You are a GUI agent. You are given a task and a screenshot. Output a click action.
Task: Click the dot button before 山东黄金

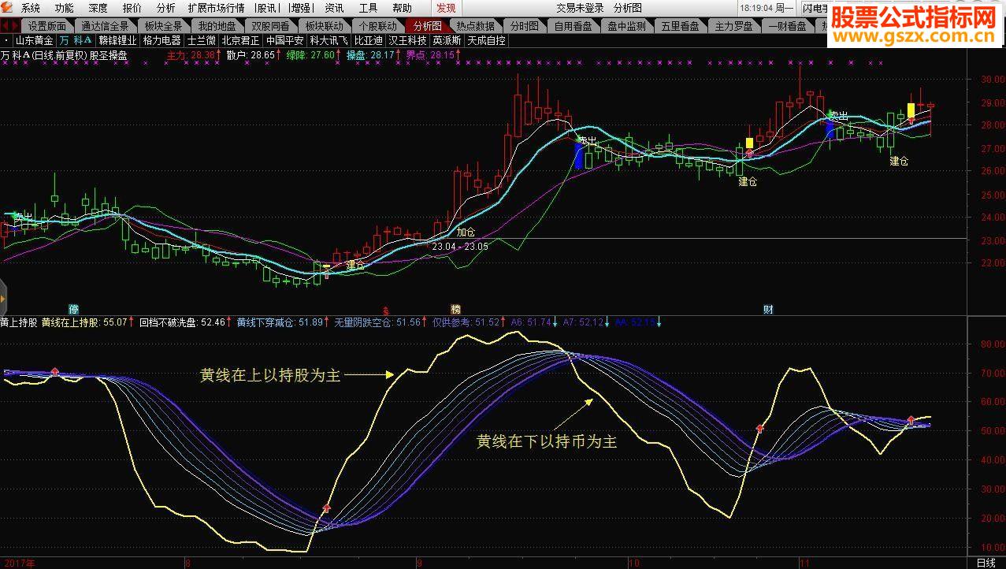click(x=6, y=40)
